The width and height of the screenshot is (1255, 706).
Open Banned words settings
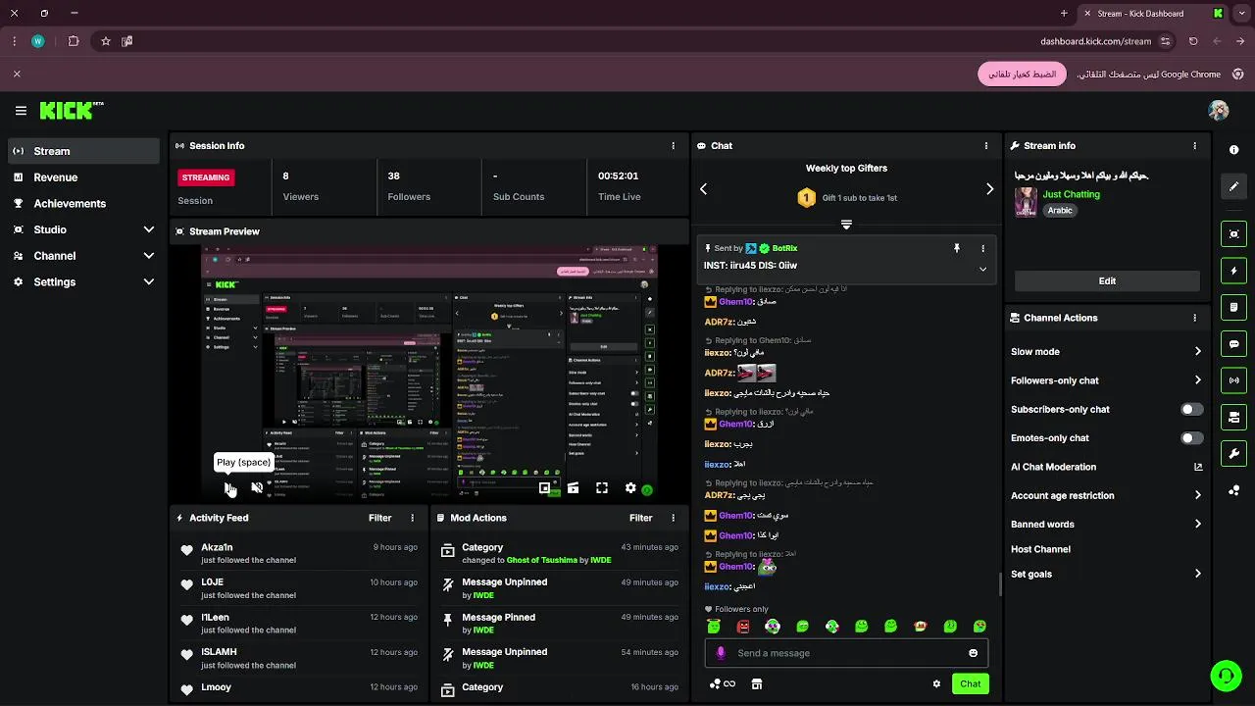pos(1106,524)
